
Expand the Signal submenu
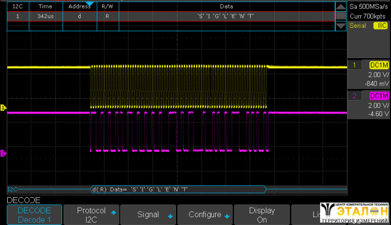point(148,214)
